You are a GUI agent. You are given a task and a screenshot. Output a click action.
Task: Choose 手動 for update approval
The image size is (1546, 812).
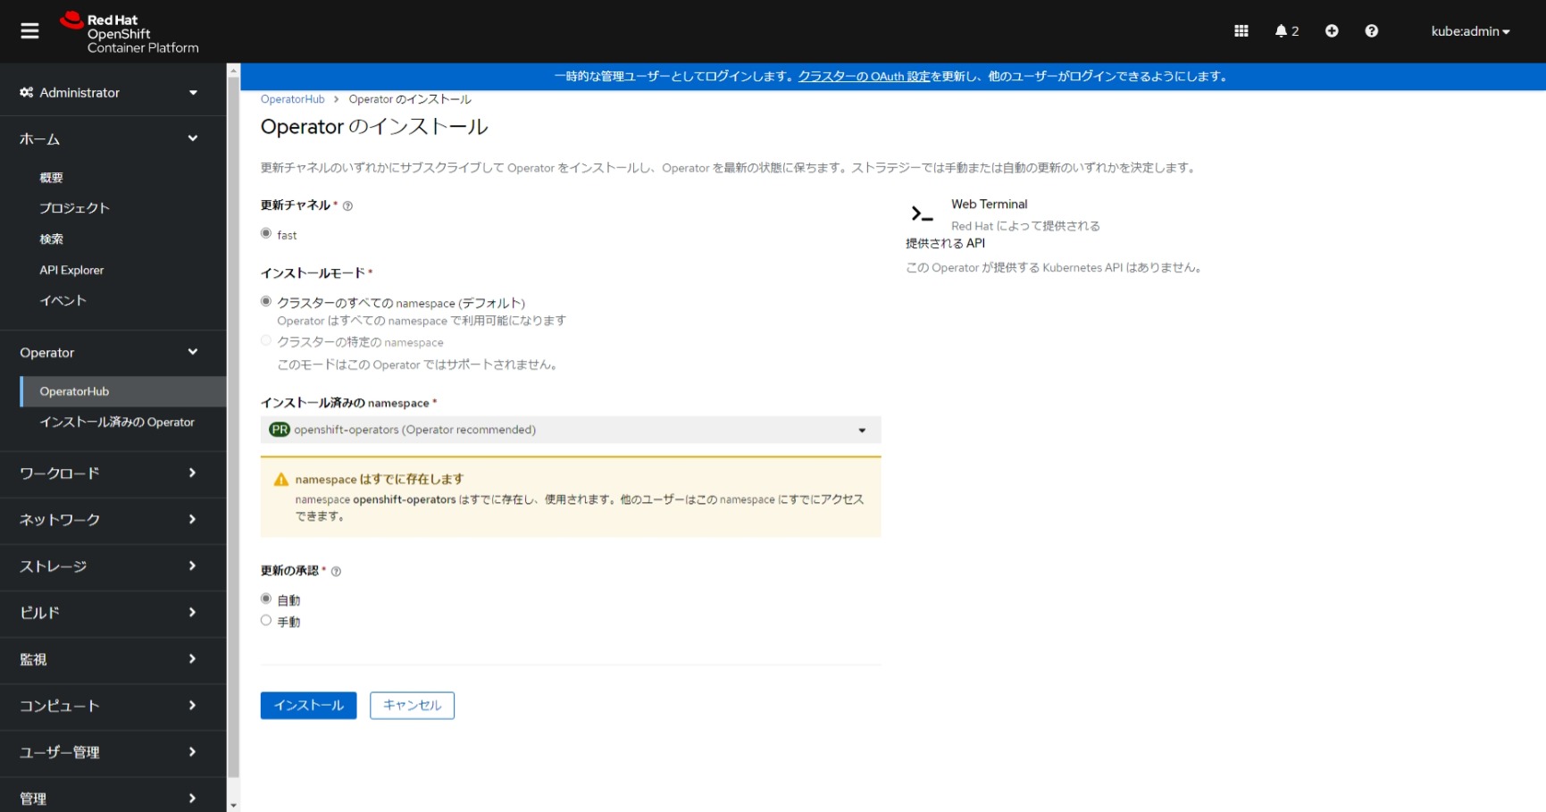click(265, 620)
